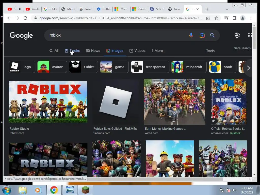Launch Windows Media Player from taskbar
Viewport: 260px width, 195px height.
38,190
